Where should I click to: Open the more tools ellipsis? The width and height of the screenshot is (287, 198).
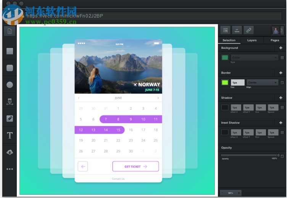[x=10, y=169]
